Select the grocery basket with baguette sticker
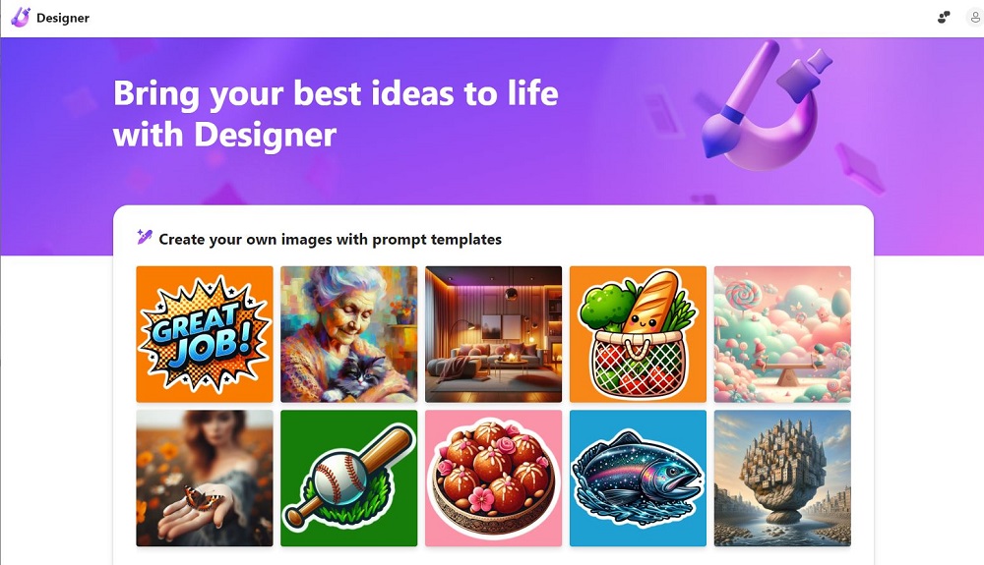Viewport: 984px width, 565px height. click(638, 334)
